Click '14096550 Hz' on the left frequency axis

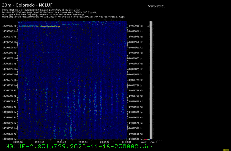(9, 128)
